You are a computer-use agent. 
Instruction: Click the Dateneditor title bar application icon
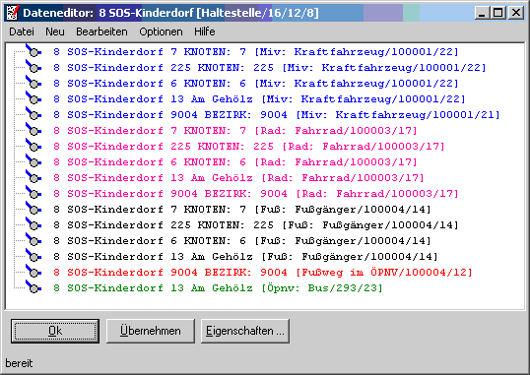13,13
